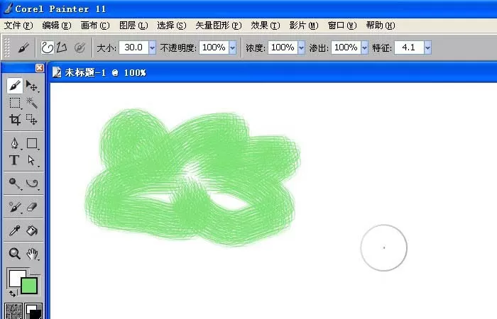Click the brush icon in property bar
This screenshot has width=497, height=319.
click(23, 47)
